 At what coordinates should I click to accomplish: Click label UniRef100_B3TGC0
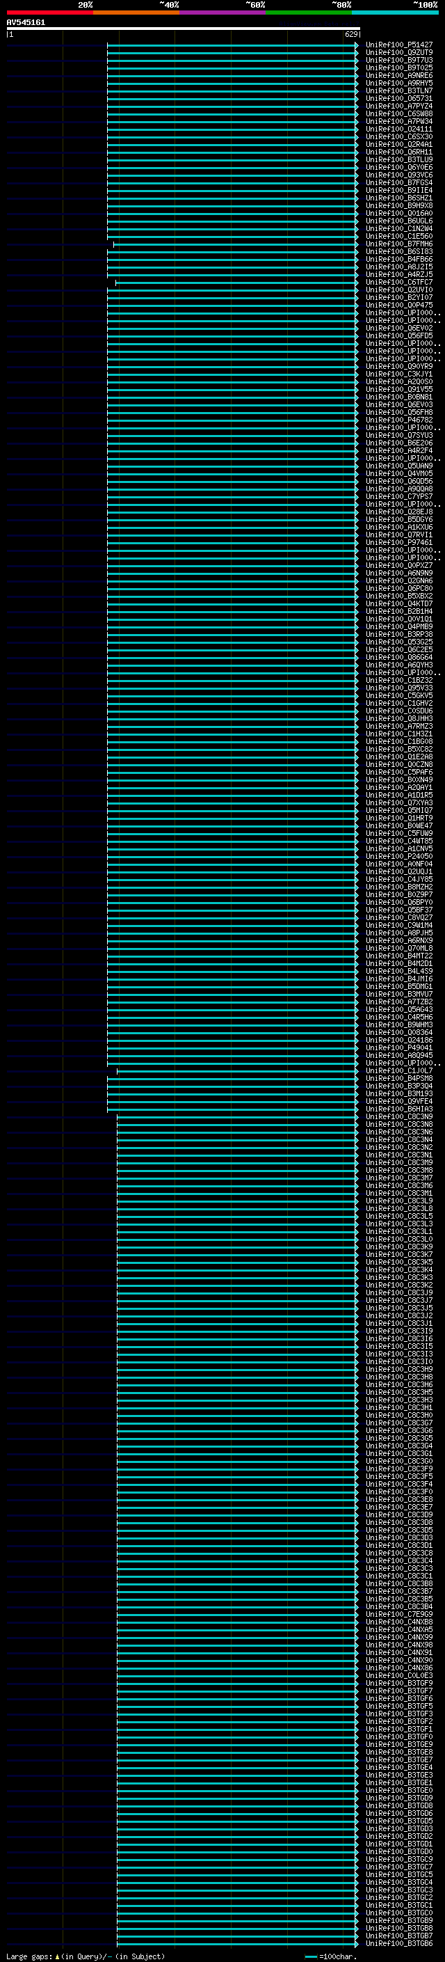(x=399, y=1913)
